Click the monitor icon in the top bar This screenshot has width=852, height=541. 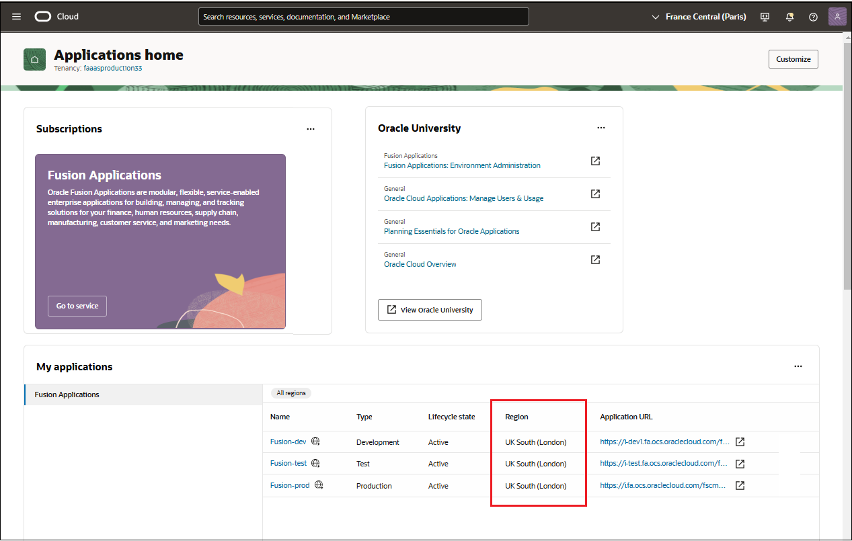pos(765,16)
